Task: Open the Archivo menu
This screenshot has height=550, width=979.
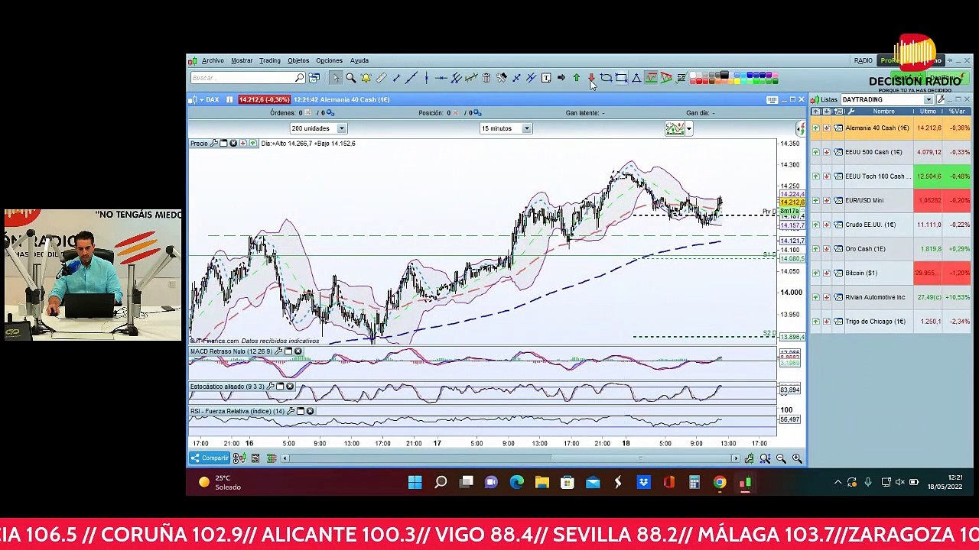Action: 213,60
